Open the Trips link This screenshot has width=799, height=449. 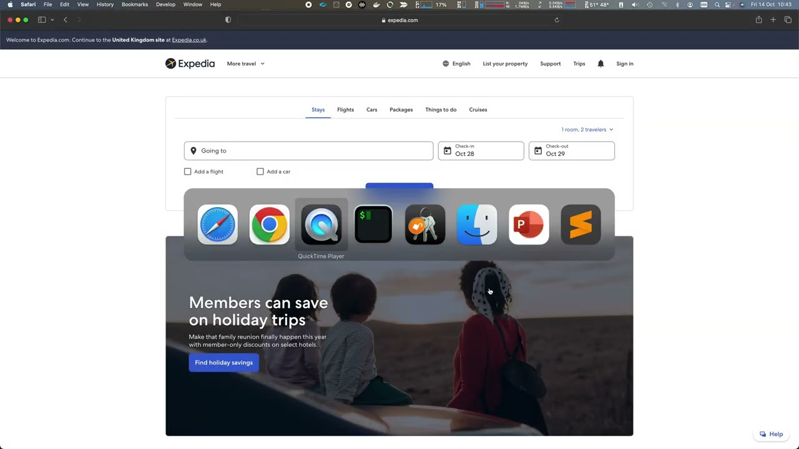579,64
